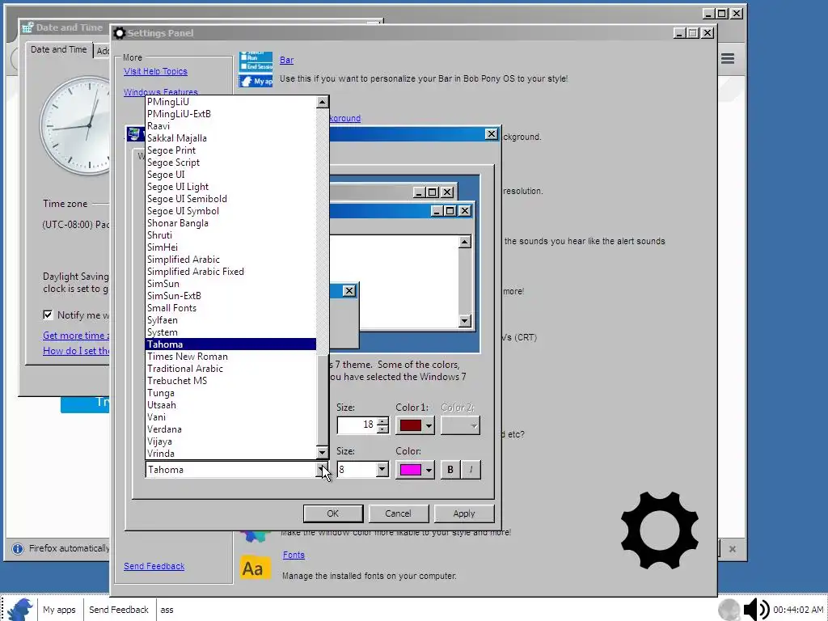Select Vrinda from font list
This screenshot has width=828, height=621.
tap(230, 454)
